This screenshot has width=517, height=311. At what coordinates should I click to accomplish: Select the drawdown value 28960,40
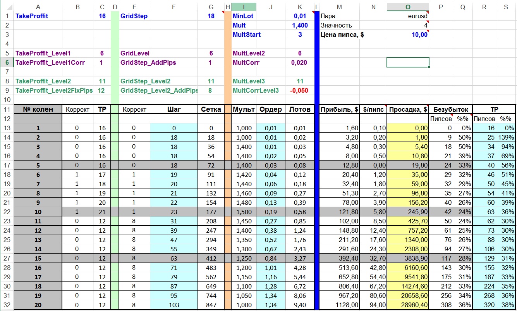click(x=408, y=305)
